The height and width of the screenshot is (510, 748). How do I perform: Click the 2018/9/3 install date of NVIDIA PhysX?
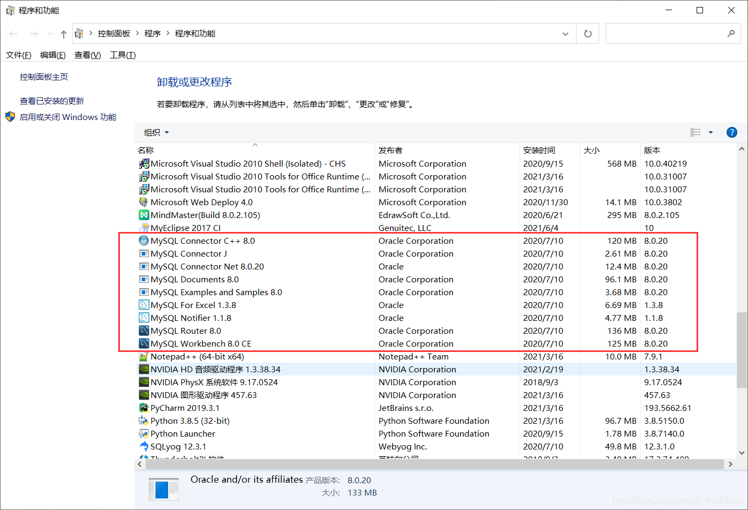[541, 382]
